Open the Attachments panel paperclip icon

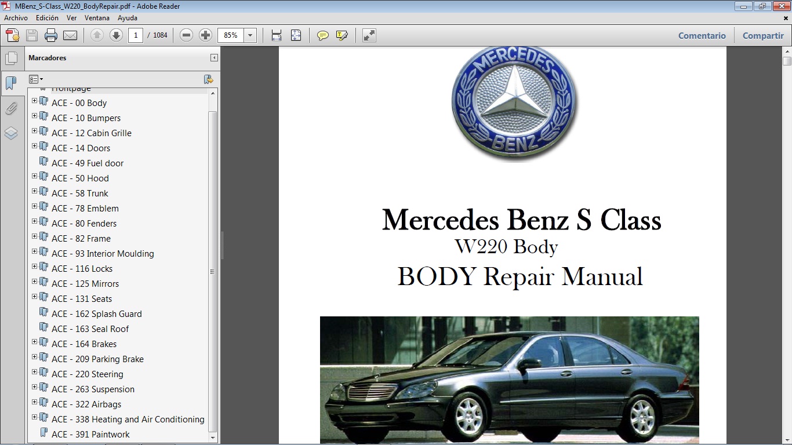(x=11, y=108)
